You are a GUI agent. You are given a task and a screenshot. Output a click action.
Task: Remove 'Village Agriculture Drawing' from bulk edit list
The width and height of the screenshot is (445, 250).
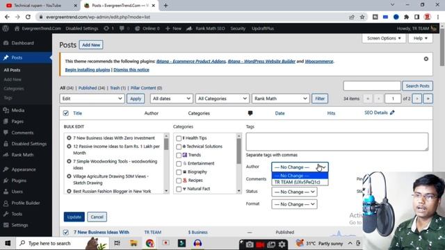pos(69,176)
